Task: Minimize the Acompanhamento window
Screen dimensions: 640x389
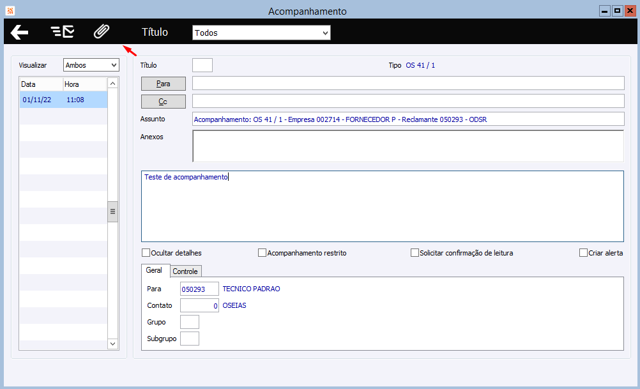Action: pyautogui.click(x=604, y=11)
